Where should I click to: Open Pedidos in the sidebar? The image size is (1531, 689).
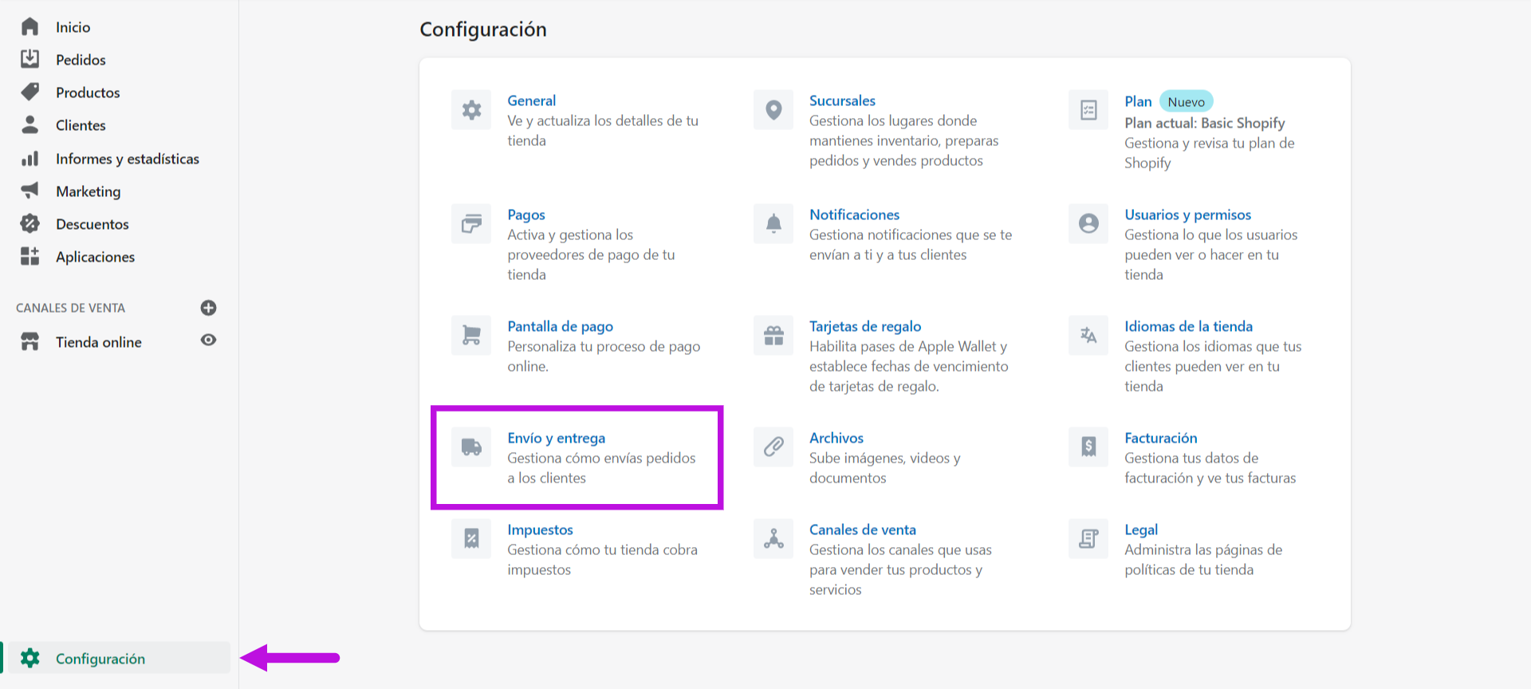(80, 60)
